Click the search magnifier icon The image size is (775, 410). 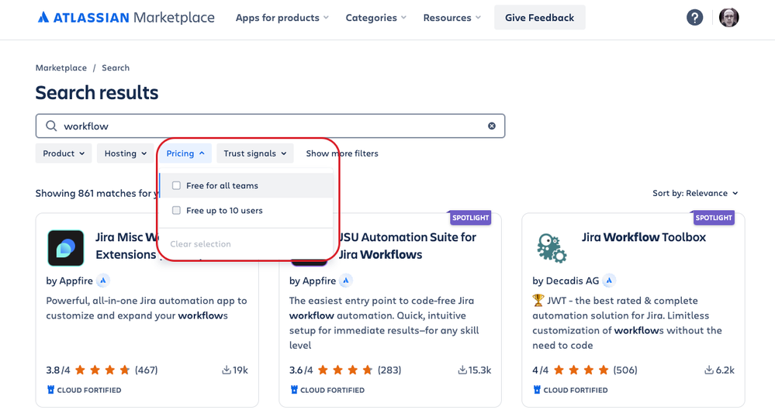(x=51, y=126)
